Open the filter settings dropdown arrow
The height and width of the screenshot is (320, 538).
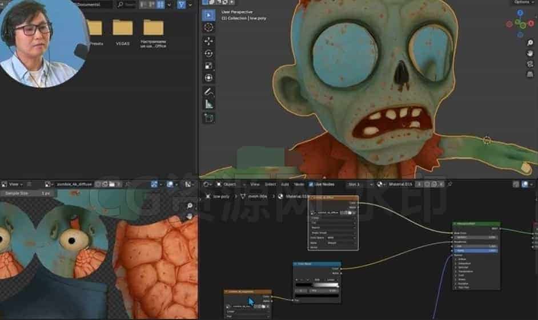coord(190,5)
